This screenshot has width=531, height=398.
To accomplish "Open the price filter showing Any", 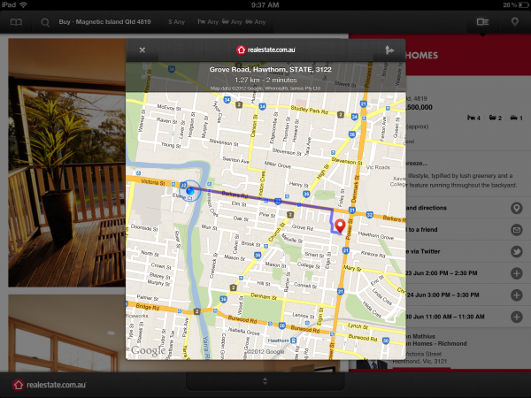I will click(176, 22).
